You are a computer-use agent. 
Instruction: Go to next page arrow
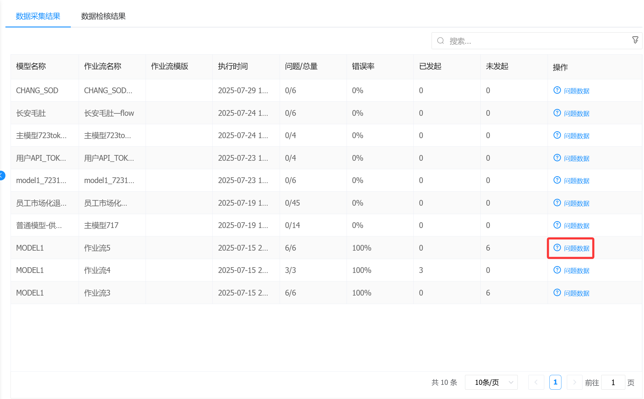point(574,382)
